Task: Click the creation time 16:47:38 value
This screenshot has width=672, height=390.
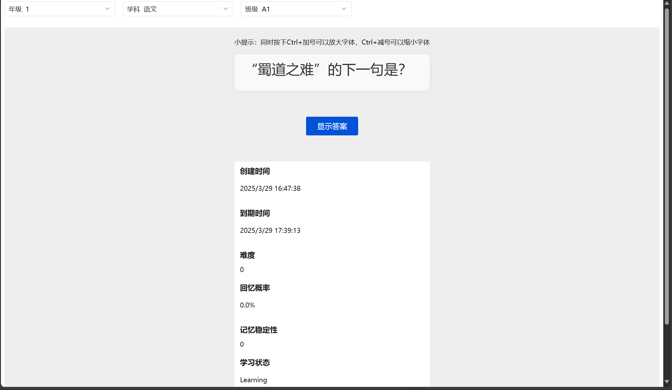Action: point(270,188)
